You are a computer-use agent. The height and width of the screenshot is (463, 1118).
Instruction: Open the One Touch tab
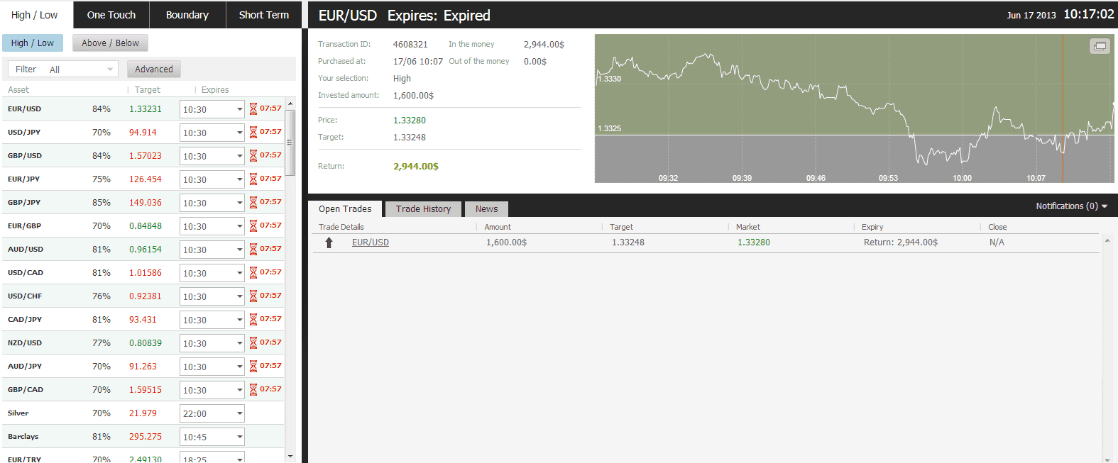[x=111, y=15]
